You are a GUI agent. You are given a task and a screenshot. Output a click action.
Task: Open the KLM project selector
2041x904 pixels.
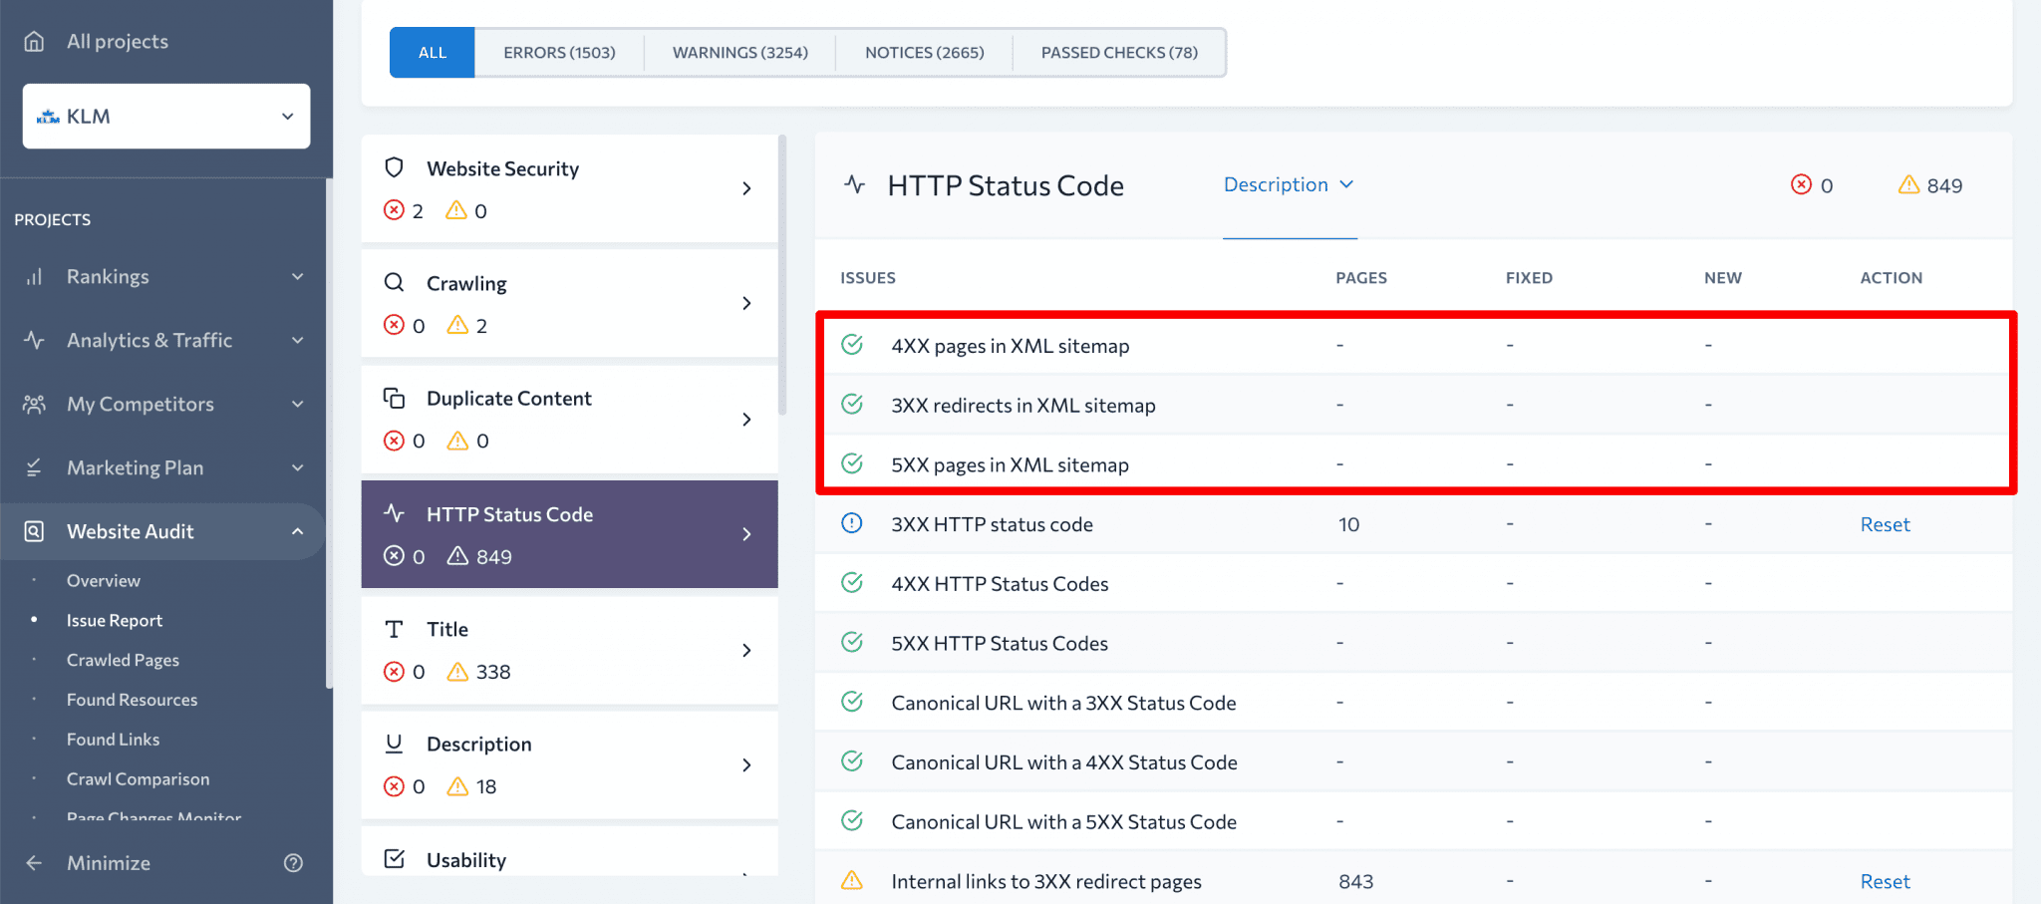[x=165, y=116]
